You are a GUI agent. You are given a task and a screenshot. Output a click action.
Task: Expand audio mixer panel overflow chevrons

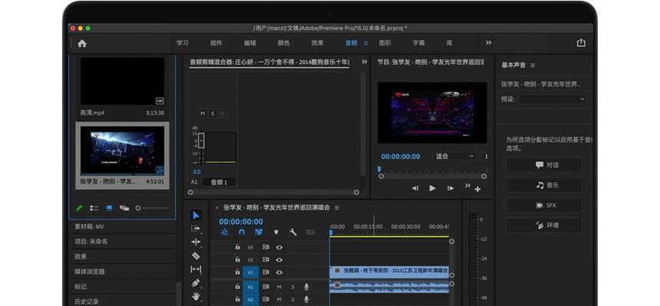(x=365, y=62)
